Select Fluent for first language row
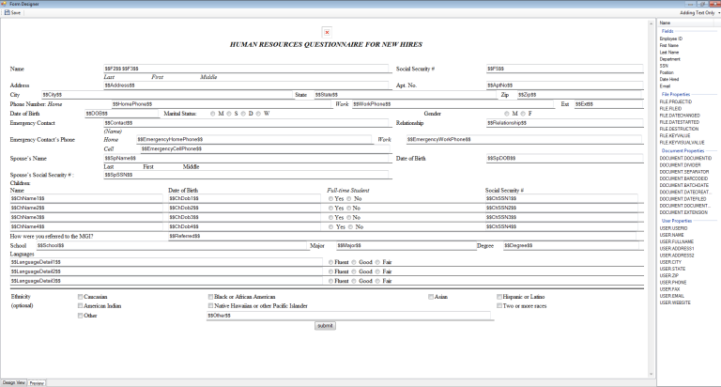The image size is (721, 387). (x=330, y=260)
